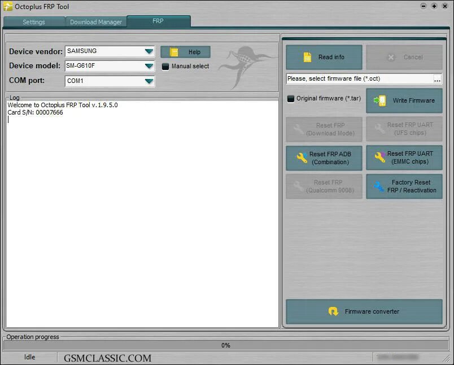This screenshot has height=365, width=454.
Task: Click Reset FRP UART (EMMC chips) button
Action: coord(404,157)
